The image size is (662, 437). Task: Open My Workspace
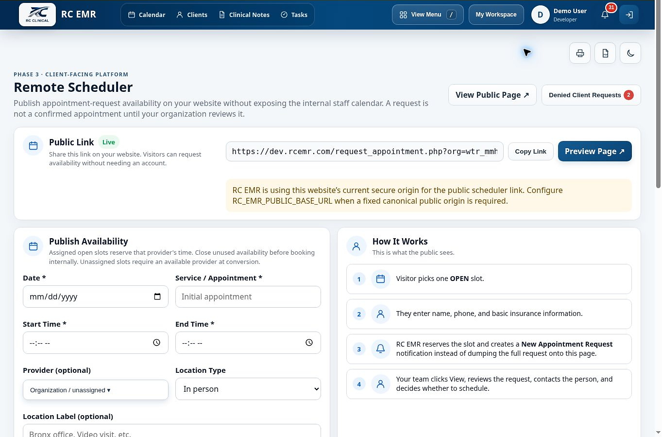click(x=496, y=15)
